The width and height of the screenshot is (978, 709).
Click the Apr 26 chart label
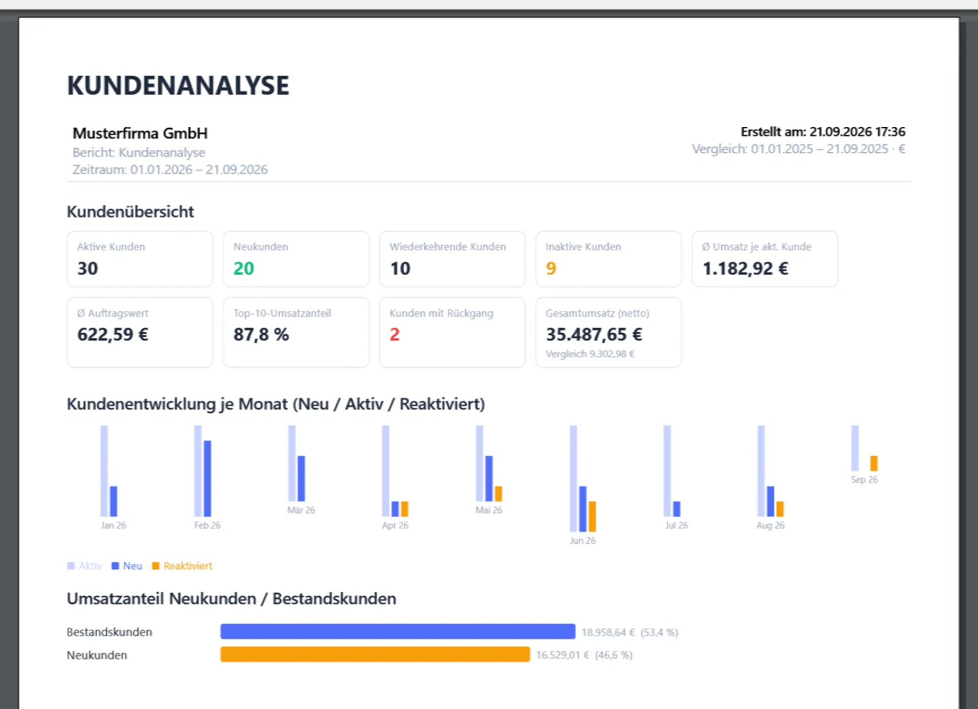tap(395, 525)
